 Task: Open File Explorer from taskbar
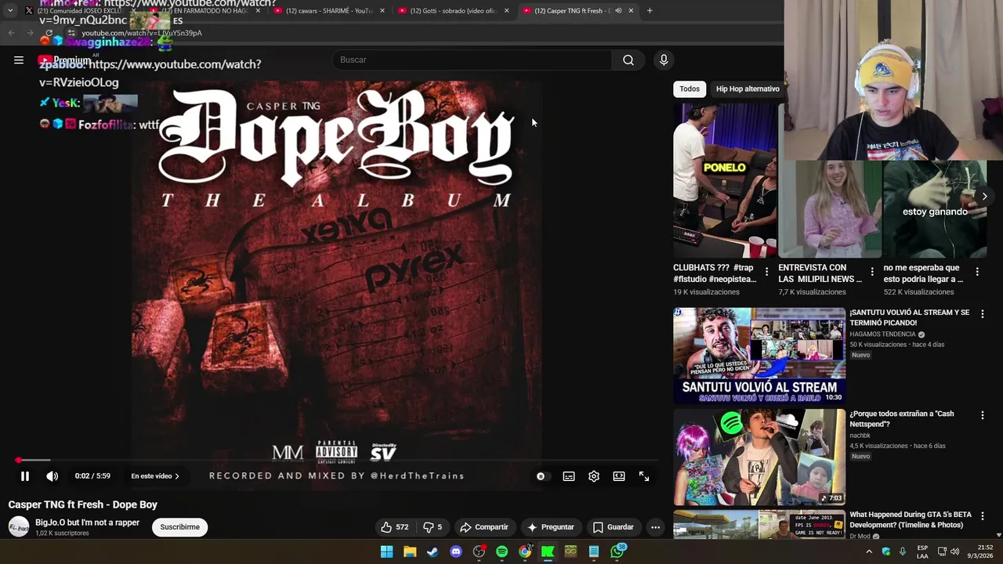tap(410, 551)
